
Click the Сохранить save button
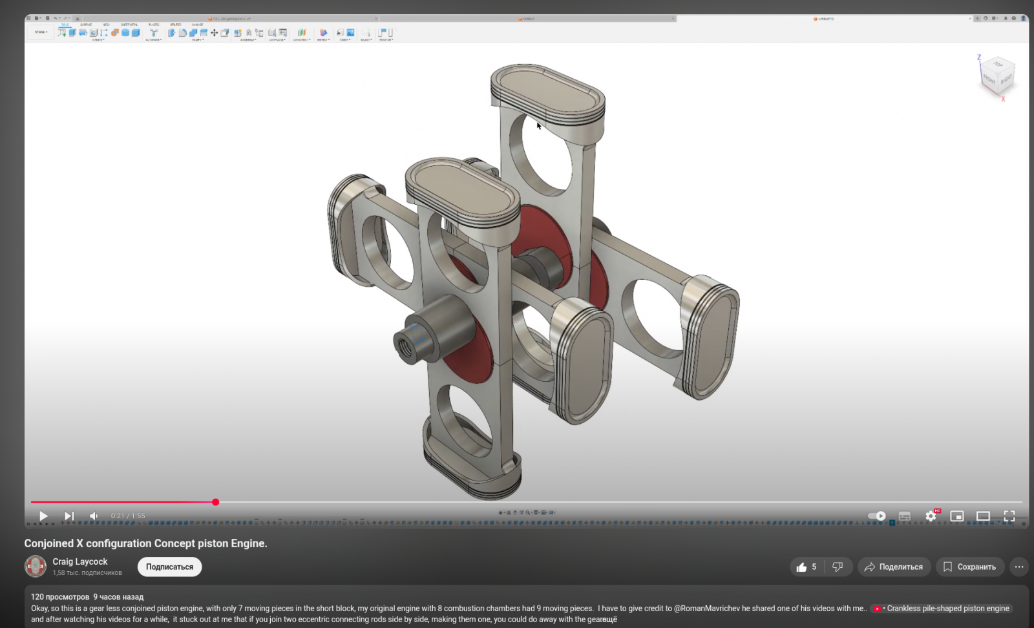click(x=969, y=567)
